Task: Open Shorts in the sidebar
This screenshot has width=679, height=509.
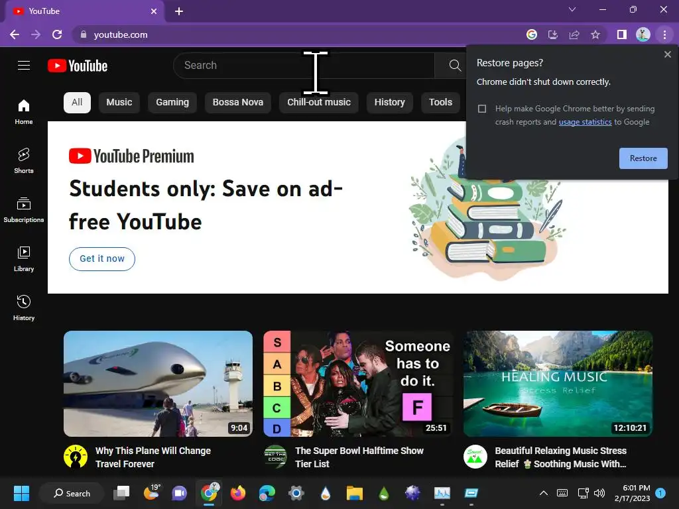Action: tap(24, 160)
